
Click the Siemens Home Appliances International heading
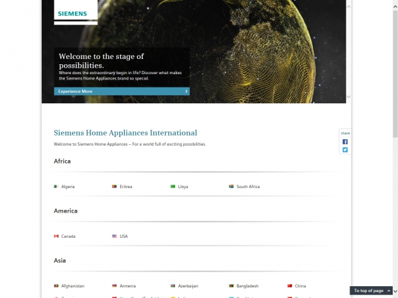(x=125, y=133)
